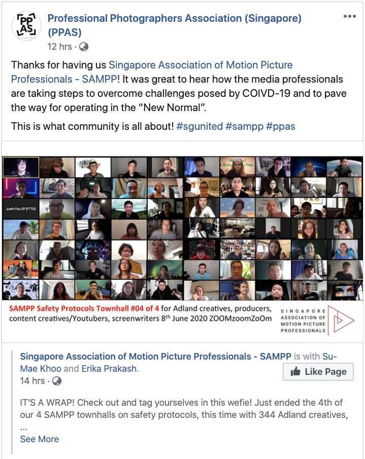Image resolution: width=365 pixels, height=459 pixels.
Task: Click the globe privacy icon beside 12 hrs
Action: pyautogui.click(x=84, y=47)
